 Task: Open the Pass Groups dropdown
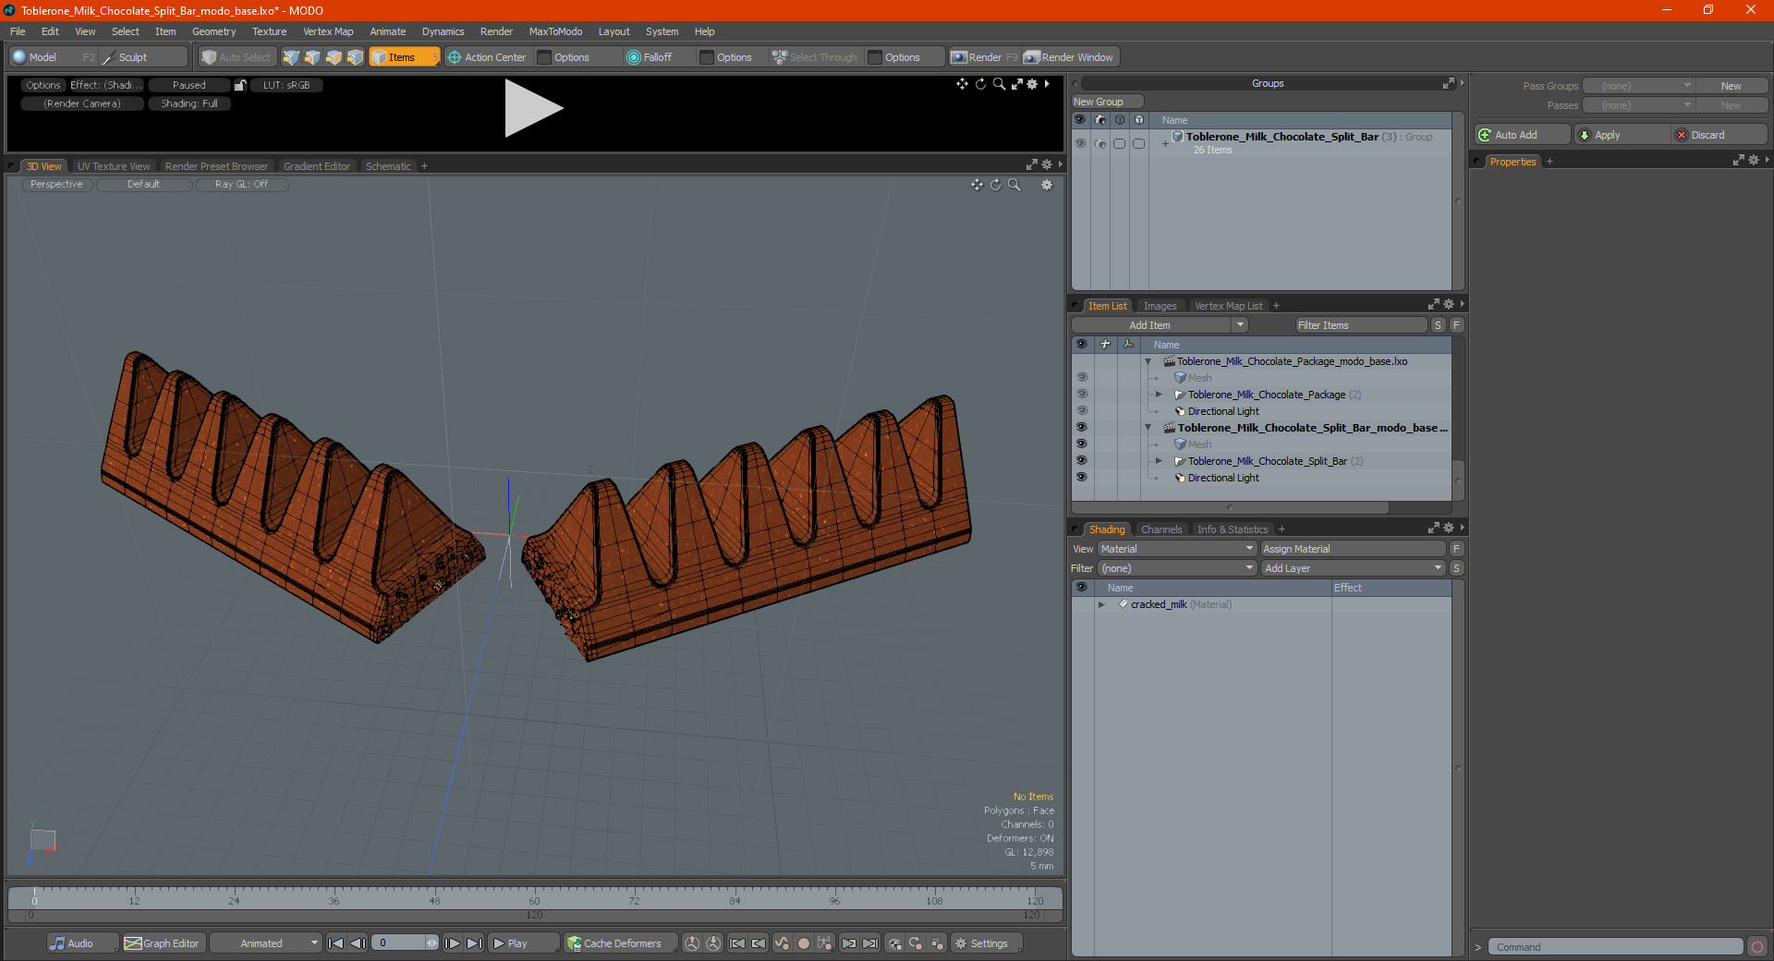point(1638,86)
